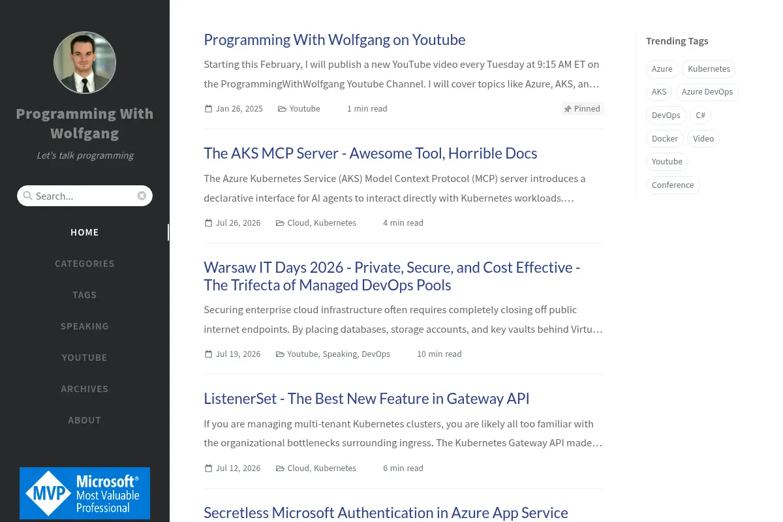
Task: Click the Microsoft MVP badge
Action: [85, 493]
